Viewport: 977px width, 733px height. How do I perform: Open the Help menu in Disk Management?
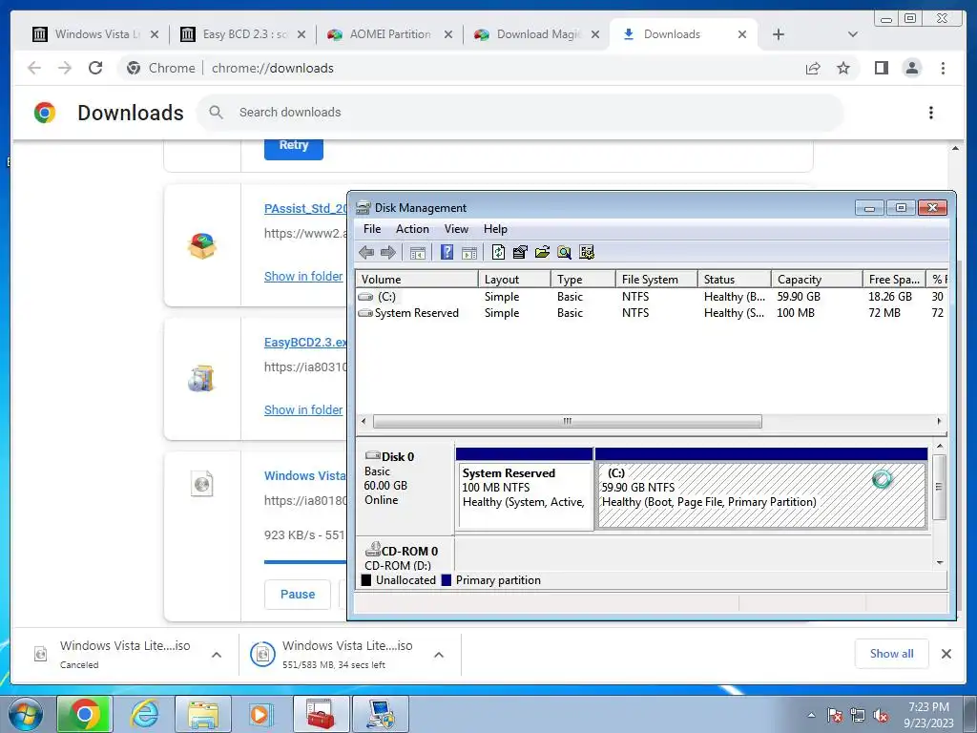(495, 229)
